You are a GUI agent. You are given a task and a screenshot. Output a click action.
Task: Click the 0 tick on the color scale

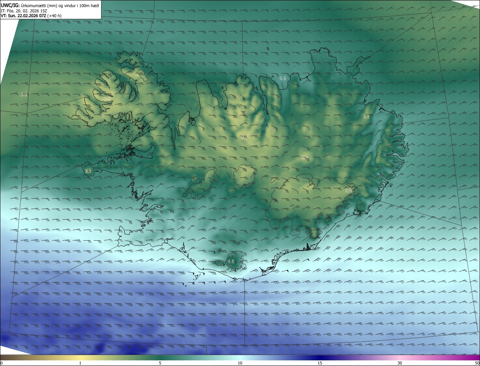pyautogui.click(x=1, y=363)
